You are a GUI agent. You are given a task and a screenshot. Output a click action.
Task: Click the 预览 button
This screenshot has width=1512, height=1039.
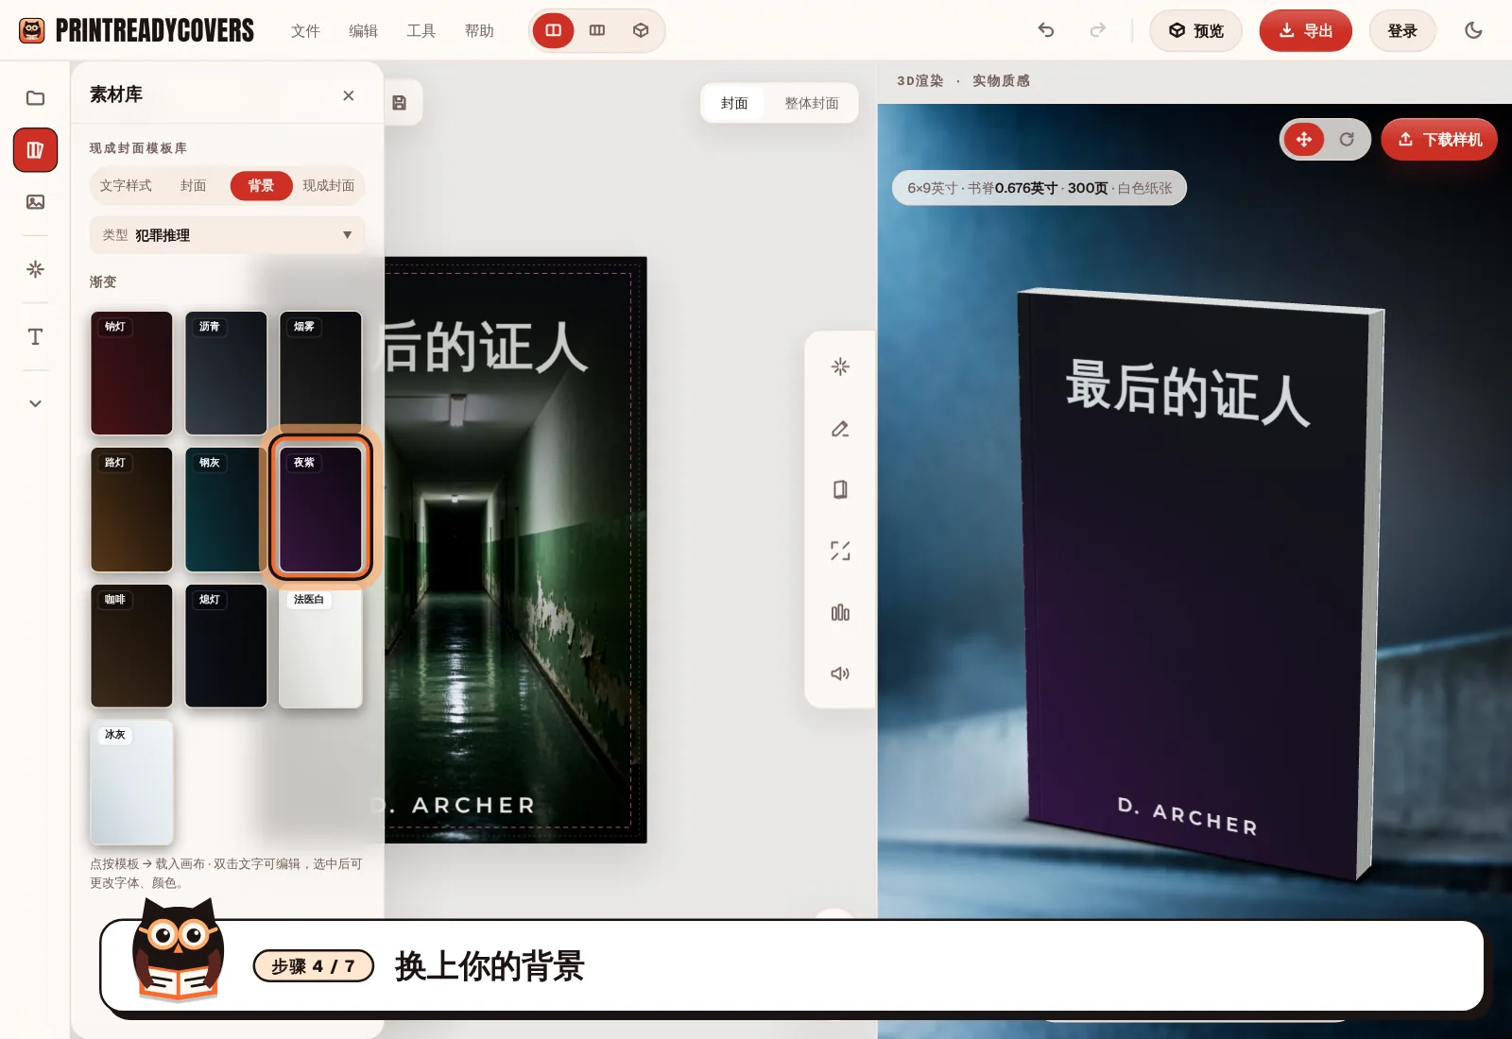click(x=1195, y=31)
